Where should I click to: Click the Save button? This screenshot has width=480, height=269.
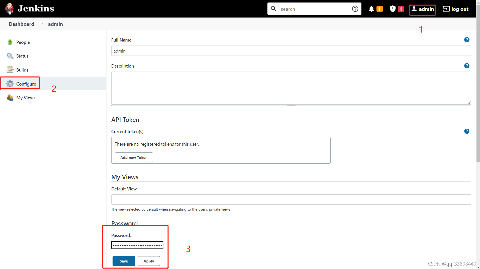tap(124, 261)
